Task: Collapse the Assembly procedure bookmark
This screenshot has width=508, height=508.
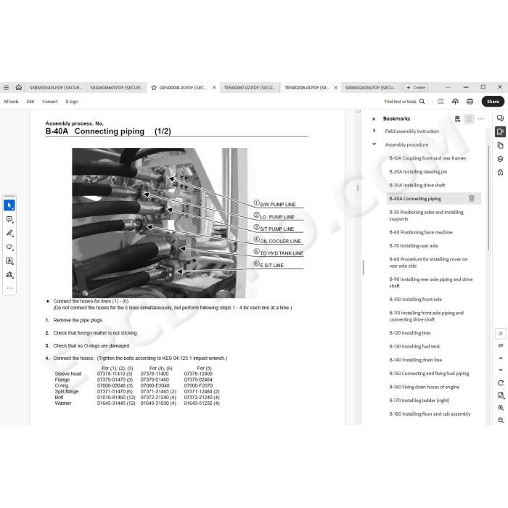Action: tap(374, 144)
